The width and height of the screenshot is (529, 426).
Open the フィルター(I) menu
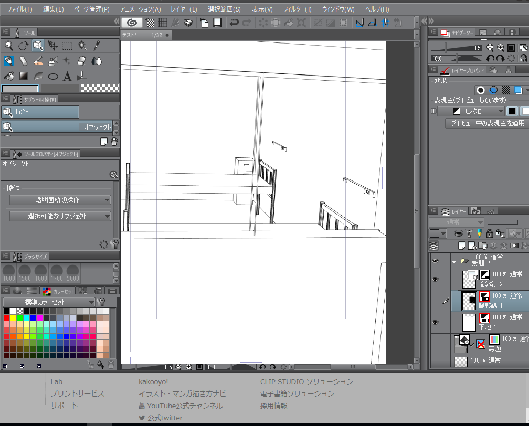(x=297, y=9)
